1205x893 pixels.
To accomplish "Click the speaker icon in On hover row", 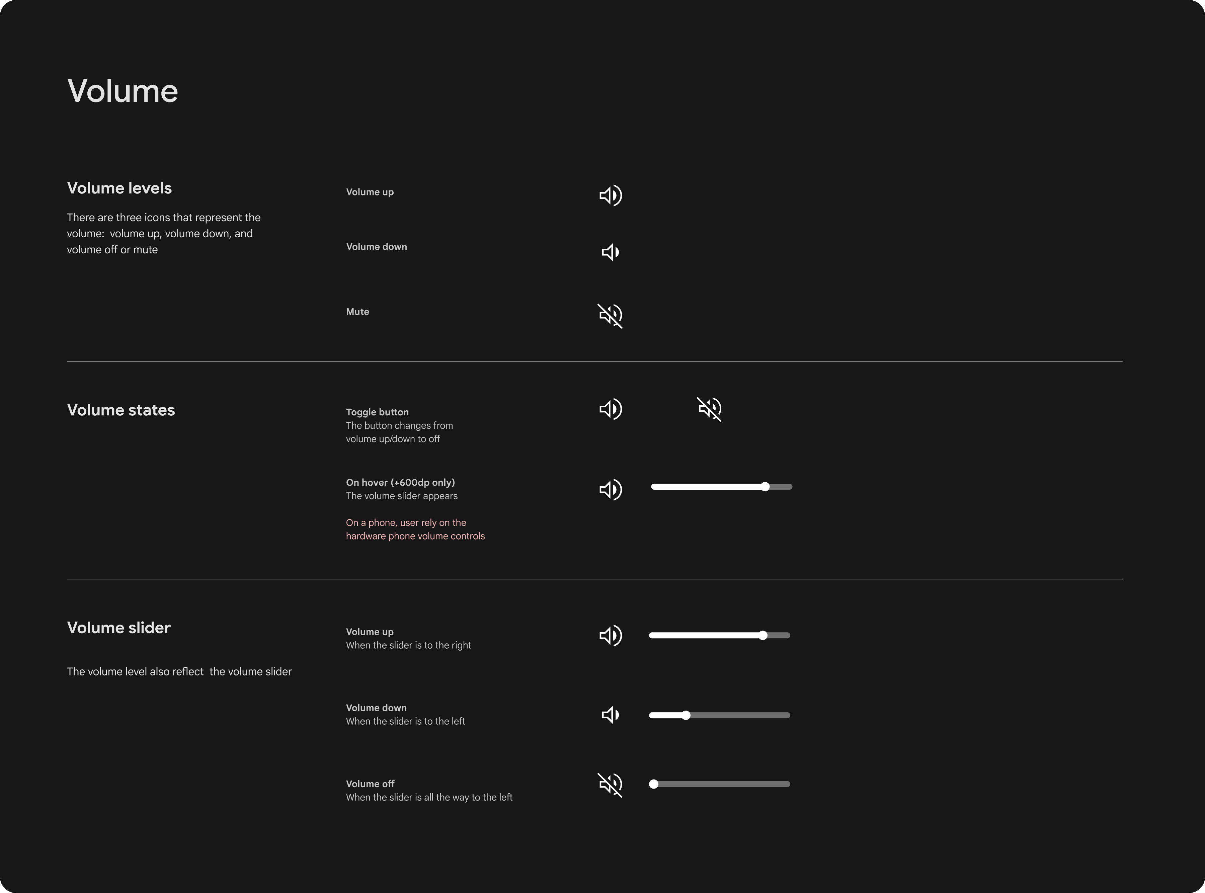I will (x=610, y=490).
